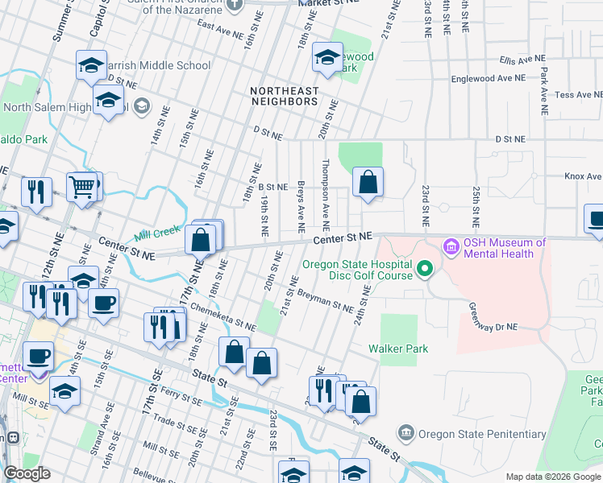
Task: Select the school marker at Englewood Park
Action: [327, 58]
